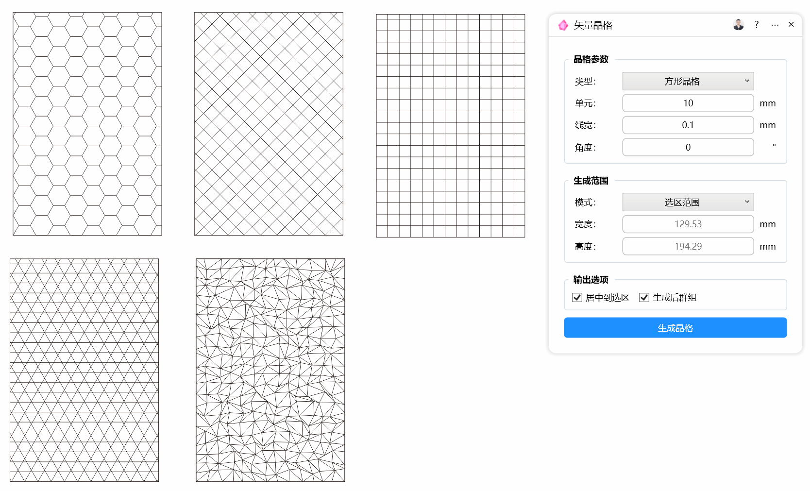Open the three-dots more options menu
The image size is (810, 491).
(x=775, y=25)
